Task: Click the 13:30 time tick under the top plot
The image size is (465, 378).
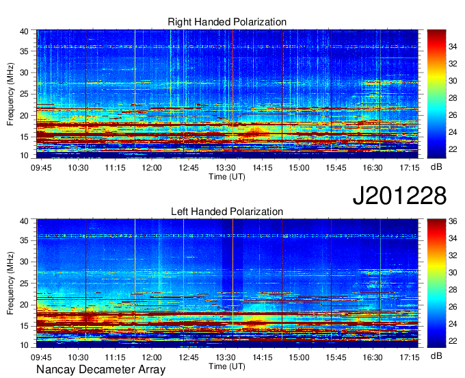Action: [x=226, y=168]
